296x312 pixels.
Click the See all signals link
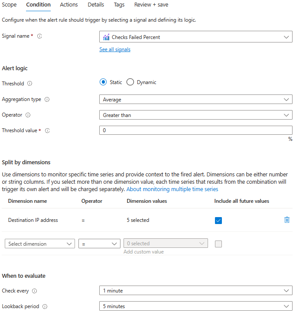click(x=115, y=49)
